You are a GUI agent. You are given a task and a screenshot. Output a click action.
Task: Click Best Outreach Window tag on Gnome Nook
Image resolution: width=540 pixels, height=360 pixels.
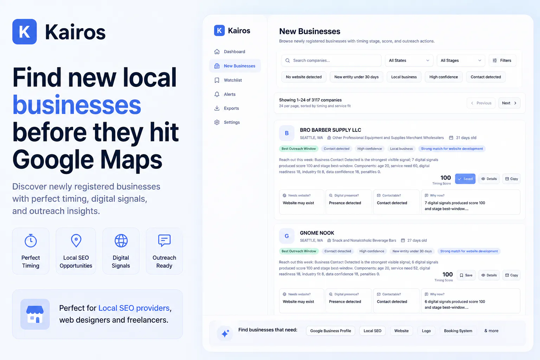coord(299,251)
